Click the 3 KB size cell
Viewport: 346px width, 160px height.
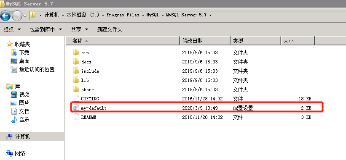pos(306,117)
